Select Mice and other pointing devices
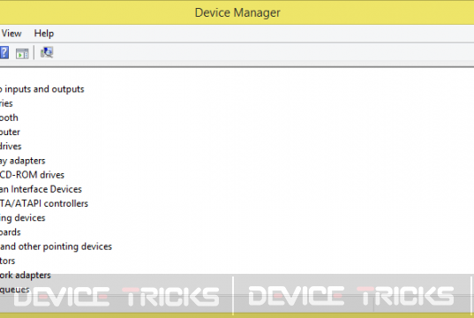Viewport: 474px width, 318px height. click(x=56, y=246)
